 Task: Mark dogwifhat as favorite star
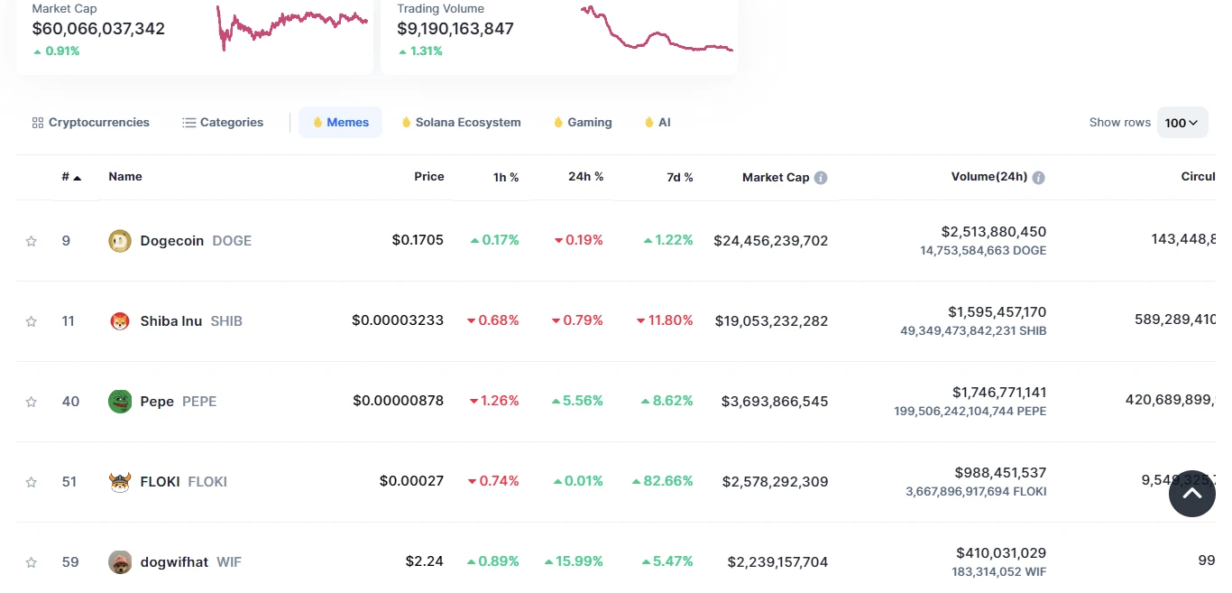pyautogui.click(x=32, y=562)
